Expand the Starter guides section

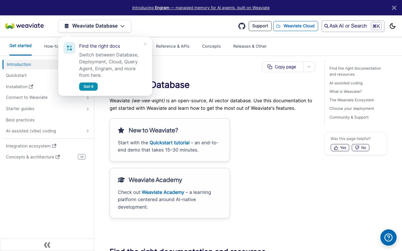pos(88,109)
